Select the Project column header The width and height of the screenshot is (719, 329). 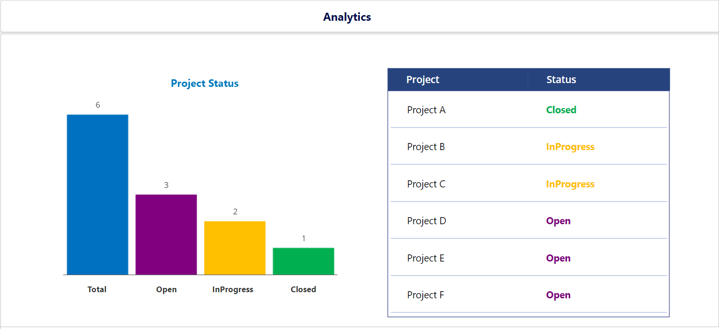(x=423, y=79)
